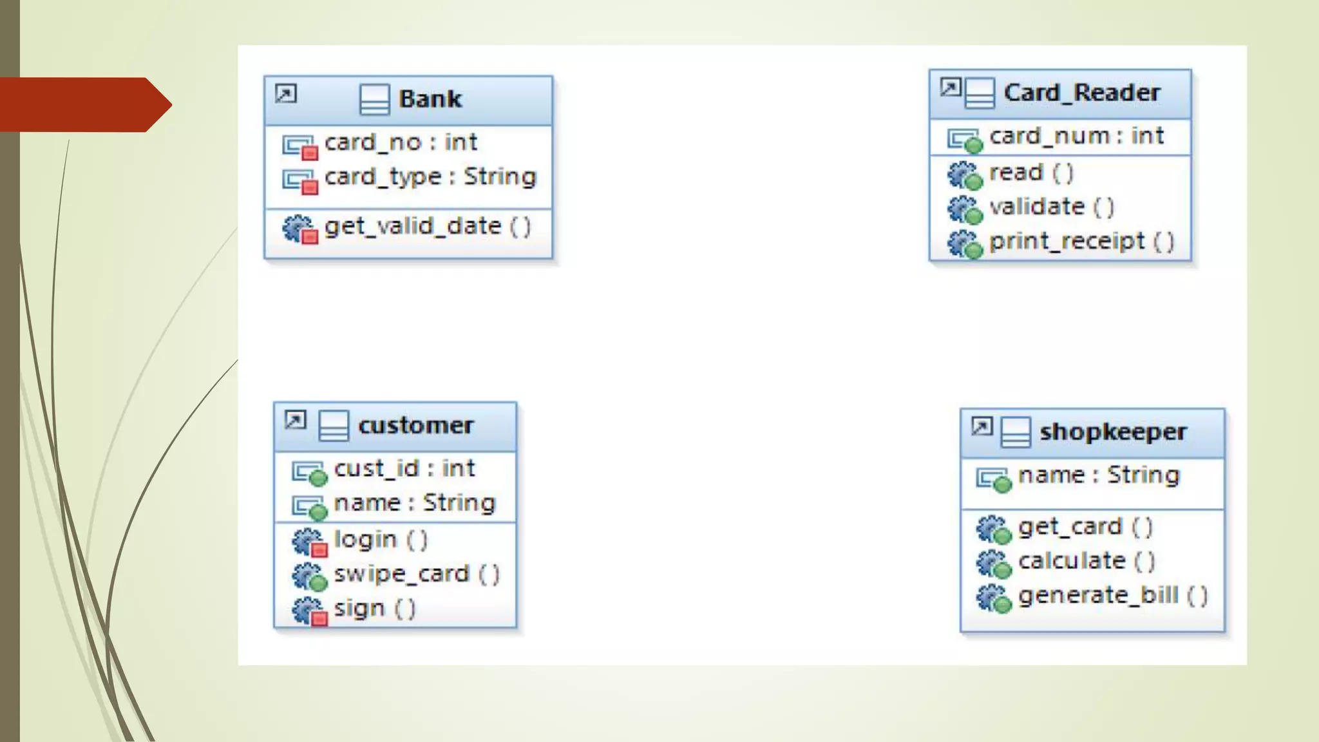Click the customer class shortcut arrow icon
The width and height of the screenshot is (1319, 742).
click(295, 421)
